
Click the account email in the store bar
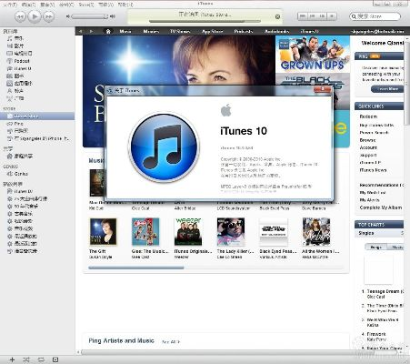point(377,31)
